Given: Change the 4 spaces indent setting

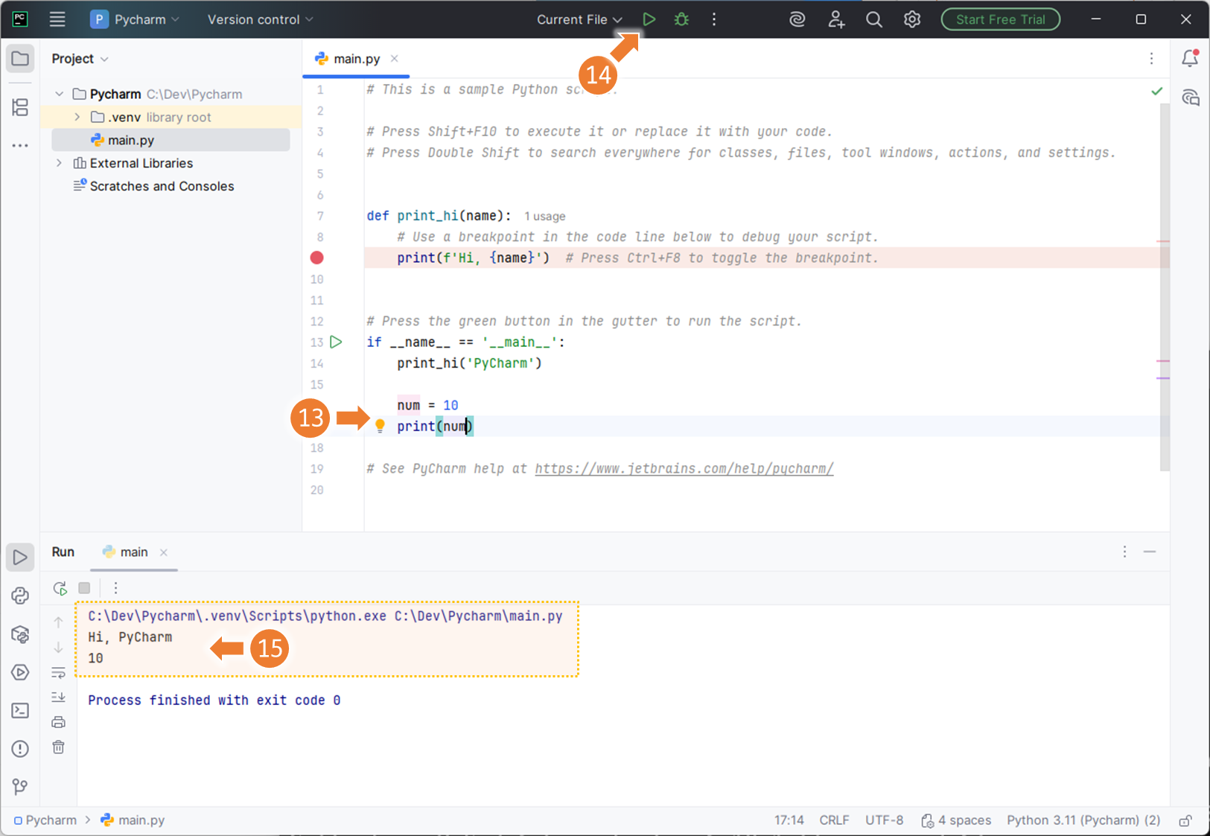Looking at the screenshot, I should pyautogui.click(x=956, y=820).
